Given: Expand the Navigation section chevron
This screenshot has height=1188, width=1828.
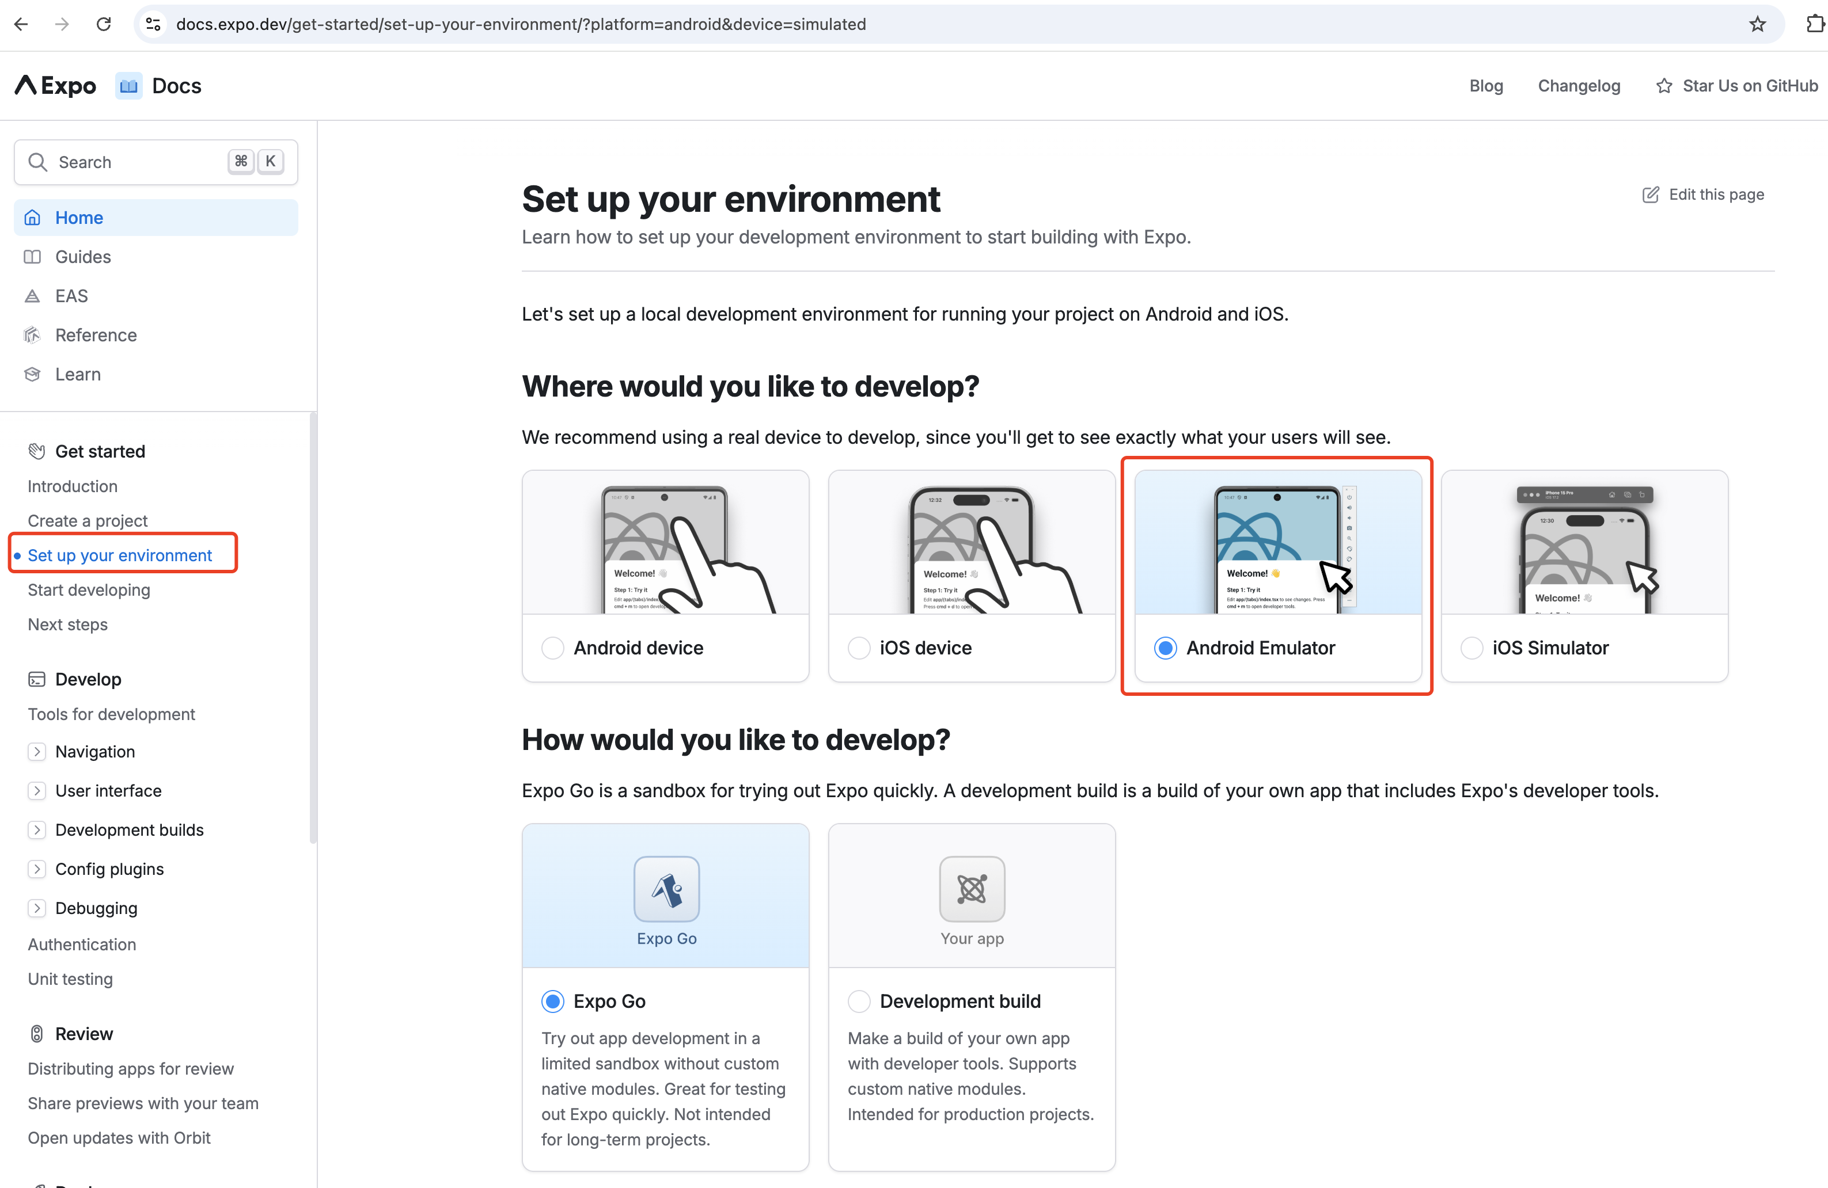Looking at the screenshot, I should [37, 751].
